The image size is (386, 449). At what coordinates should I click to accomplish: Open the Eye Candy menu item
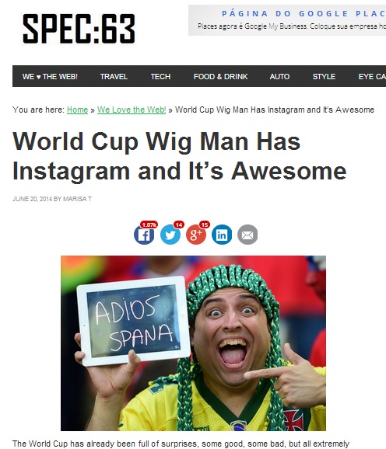(372, 76)
